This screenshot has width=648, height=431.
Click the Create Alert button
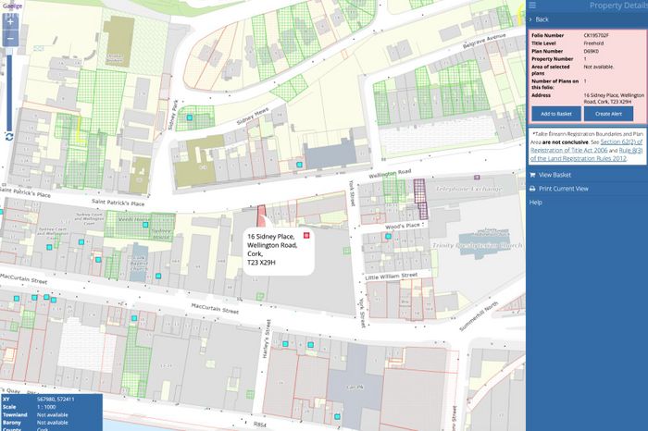(x=608, y=114)
